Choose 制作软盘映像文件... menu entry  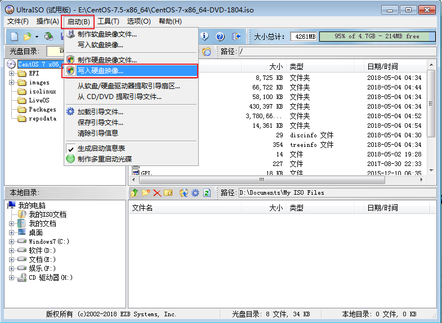coord(131,34)
